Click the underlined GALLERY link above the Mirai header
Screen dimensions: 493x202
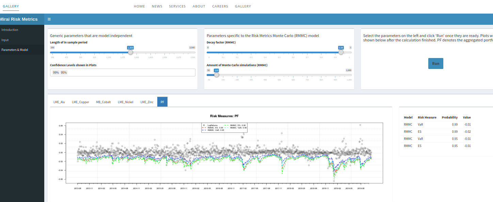tap(11, 6)
